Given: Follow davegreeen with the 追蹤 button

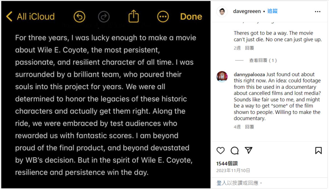Looking at the screenshot, I should point(272,11).
